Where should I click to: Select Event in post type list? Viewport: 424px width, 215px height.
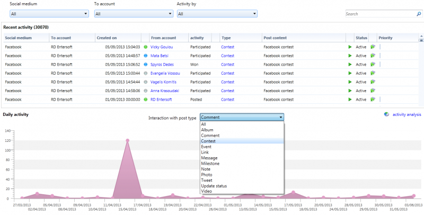tap(242, 147)
